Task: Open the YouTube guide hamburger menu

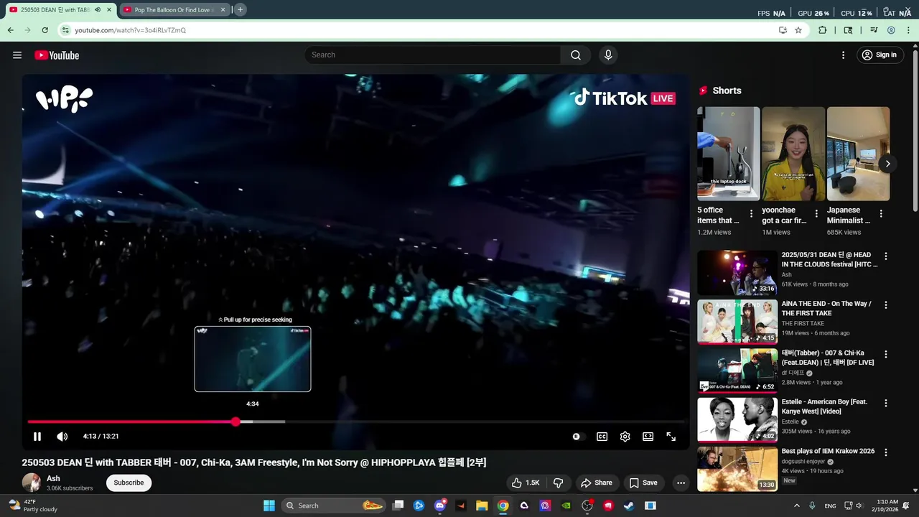Action: pos(17,55)
